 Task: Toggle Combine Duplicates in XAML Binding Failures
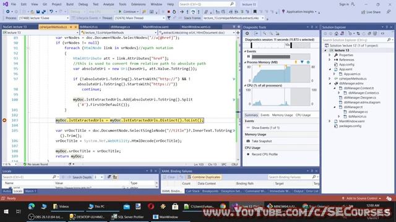pos(204,177)
